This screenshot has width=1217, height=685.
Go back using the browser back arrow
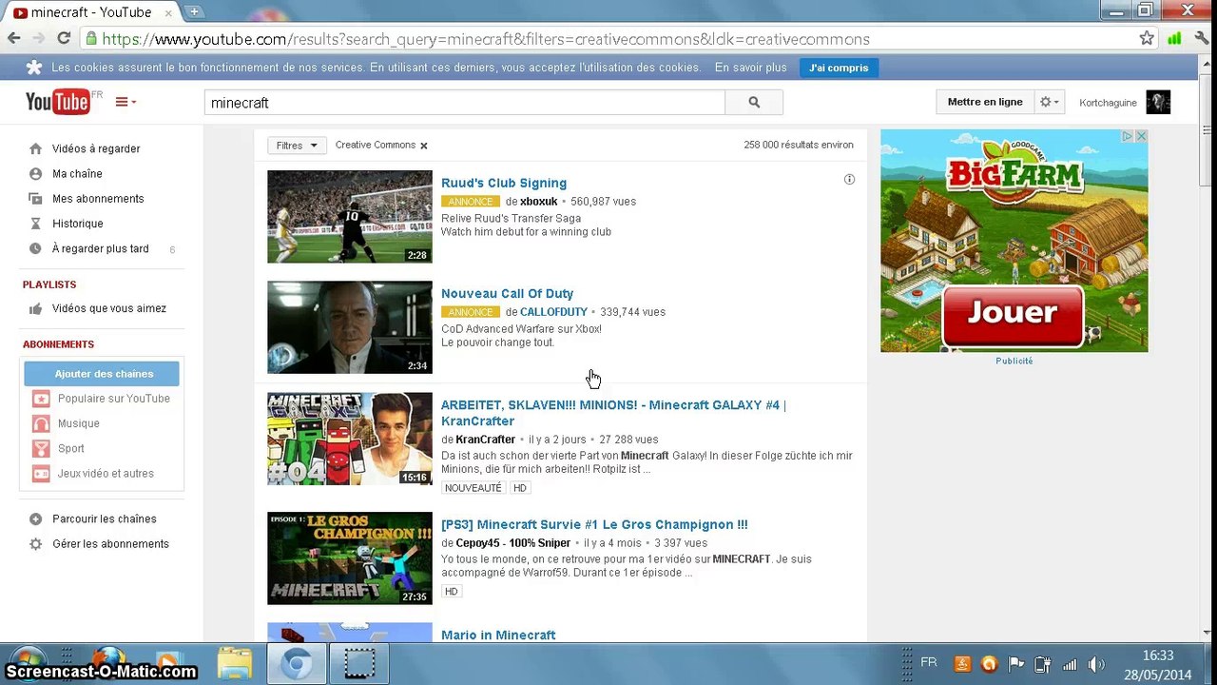tap(13, 39)
